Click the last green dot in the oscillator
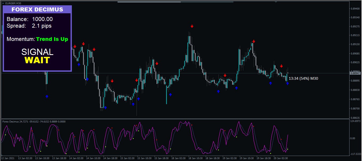 click(287, 149)
